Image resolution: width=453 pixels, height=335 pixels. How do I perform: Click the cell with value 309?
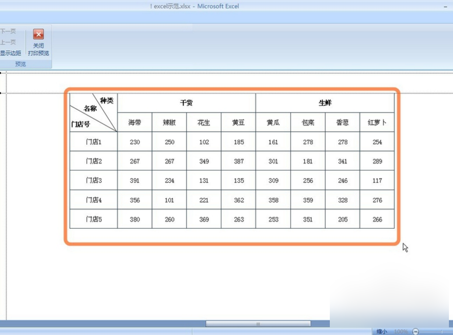pos(273,180)
